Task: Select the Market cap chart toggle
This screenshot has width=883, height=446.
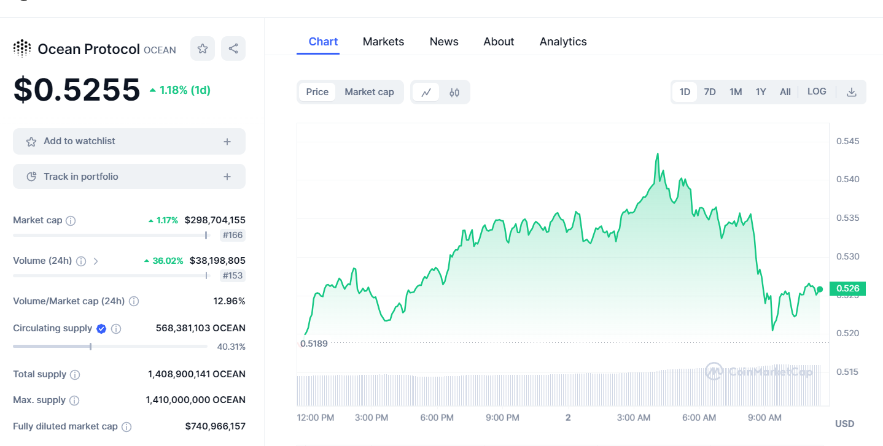Action: (369, 92)
